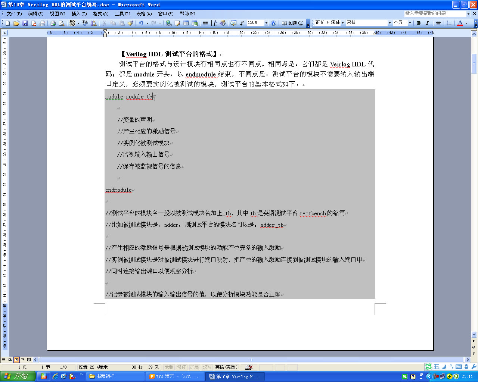Toggle Bold formatting

pyautogui.click(x=419, y=23)
